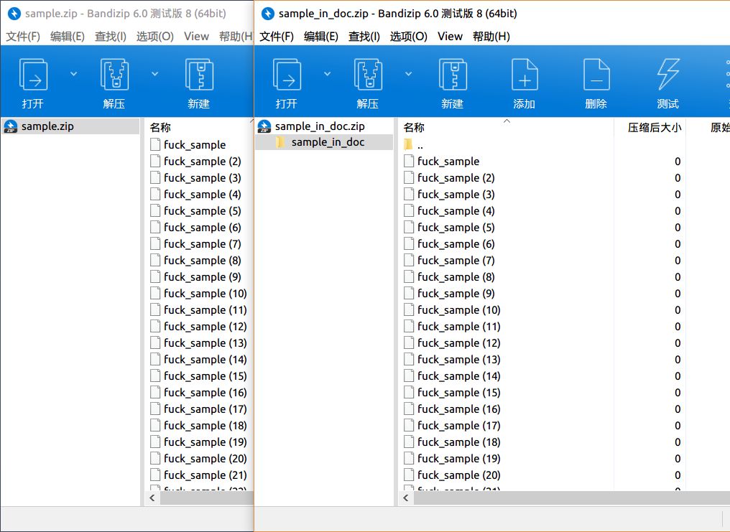Select fuck_sample first file in sample.zip list
The height and width of the screenshot is (532, 730).
point(195,144)
